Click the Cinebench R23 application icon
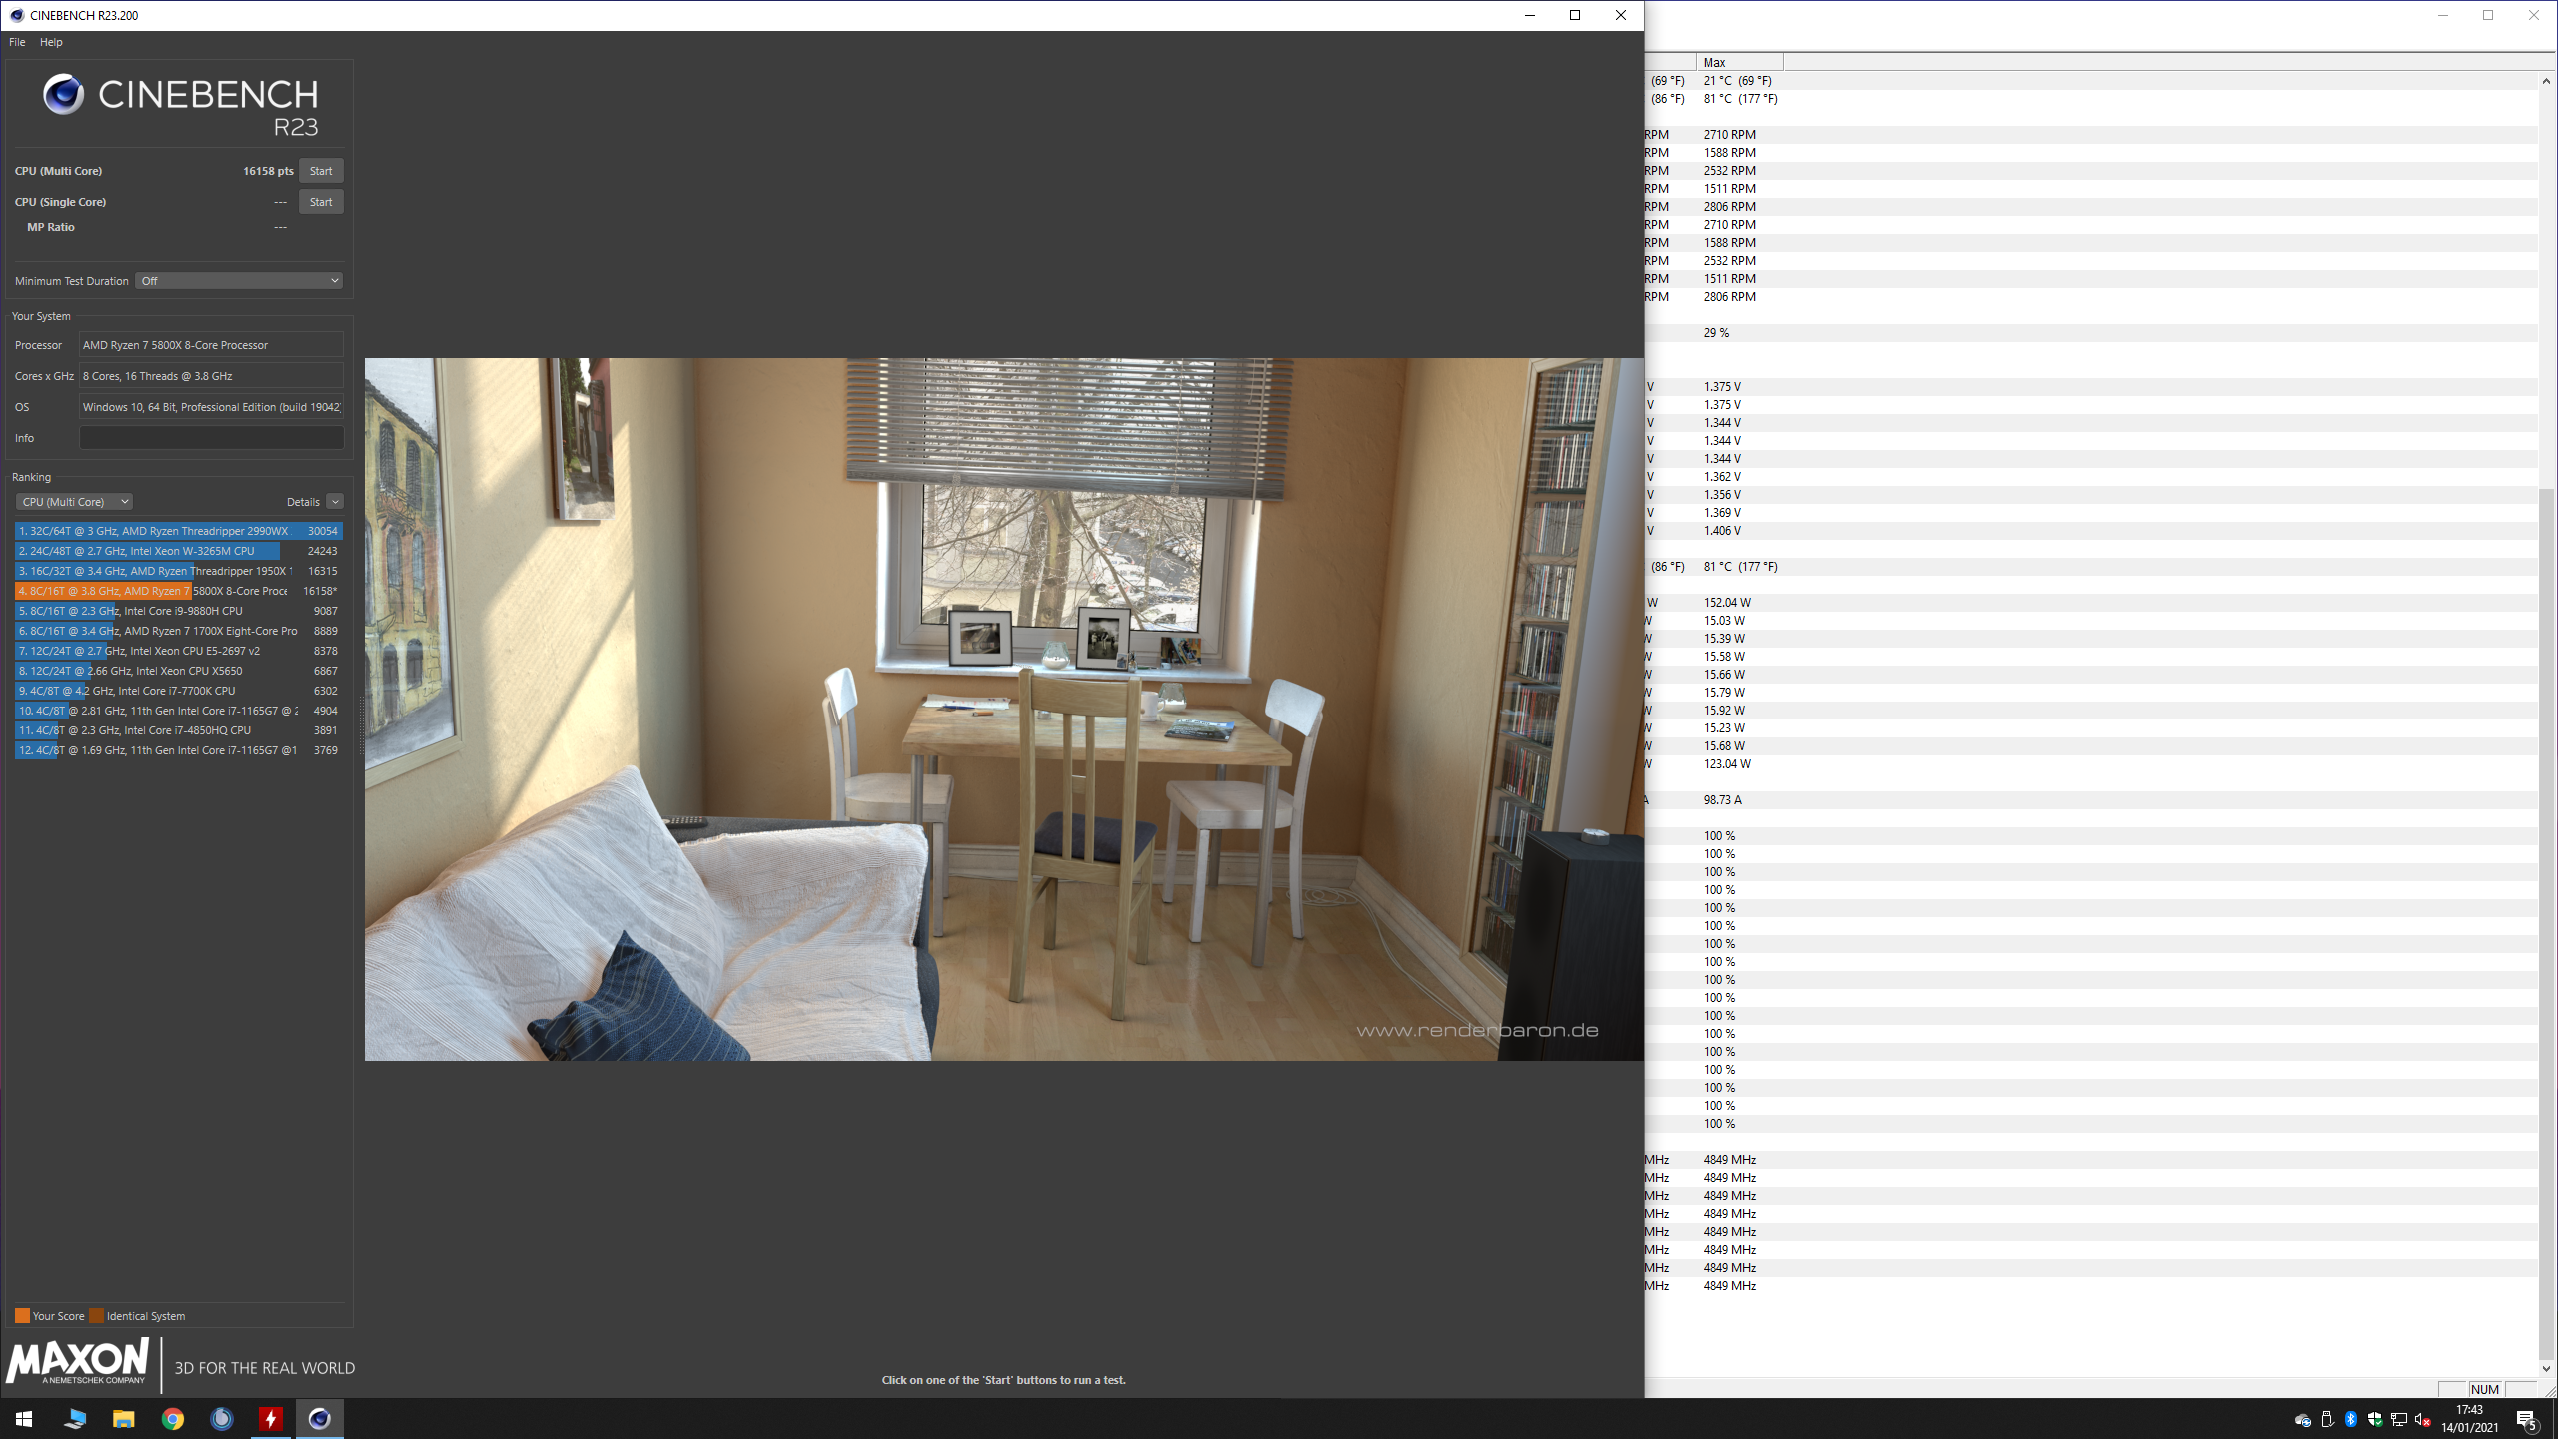 pos(18,14)
